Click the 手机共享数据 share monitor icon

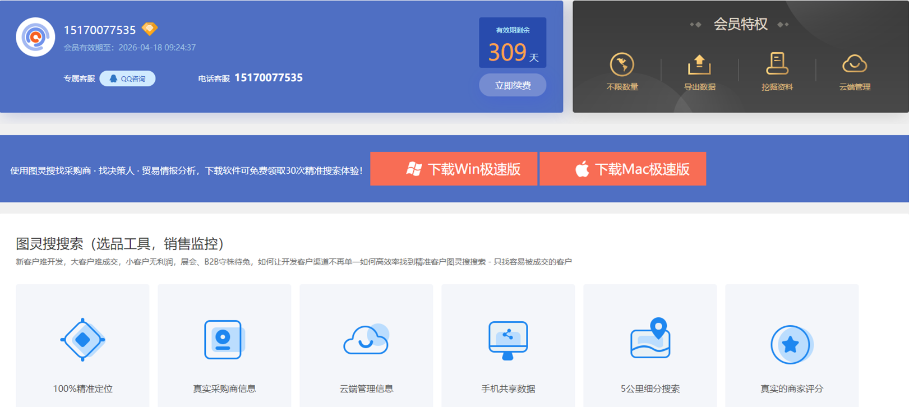[x=508, y=340]
